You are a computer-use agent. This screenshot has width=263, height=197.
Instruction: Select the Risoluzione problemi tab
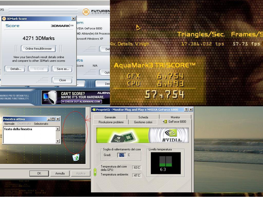click(111, 122)
